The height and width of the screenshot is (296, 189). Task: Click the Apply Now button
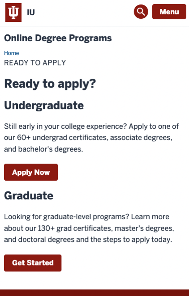(x=31, y=172)
